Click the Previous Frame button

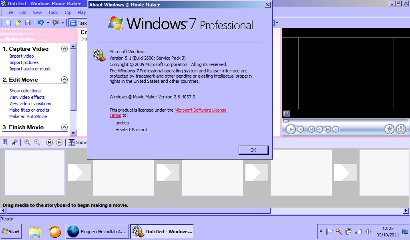(320, 129)
